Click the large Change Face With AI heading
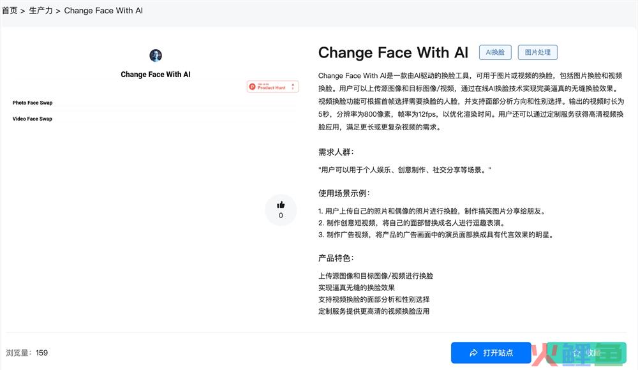Image resolution: width=638 pixels, height=370 pixels. (393, 52)
